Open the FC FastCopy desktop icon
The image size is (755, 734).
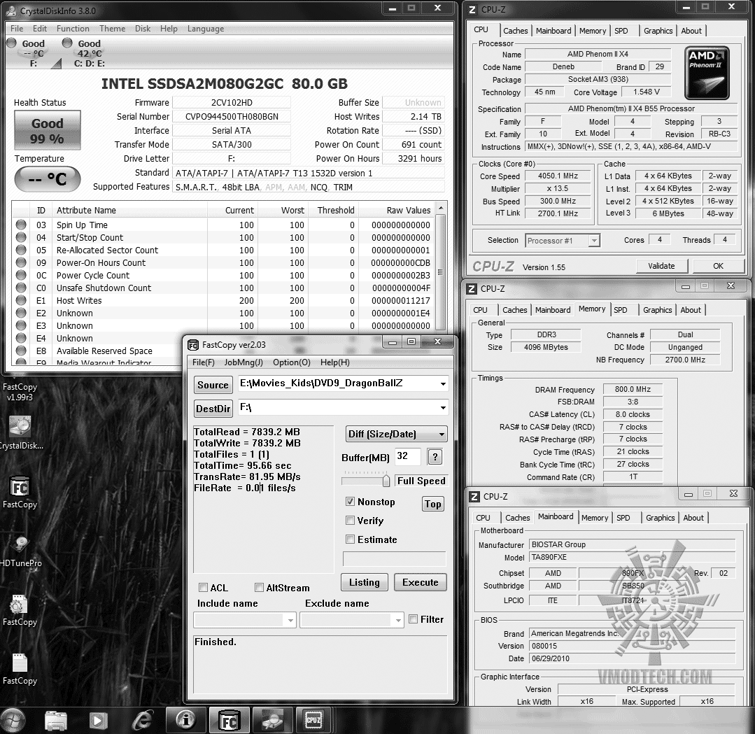[20, 491]
